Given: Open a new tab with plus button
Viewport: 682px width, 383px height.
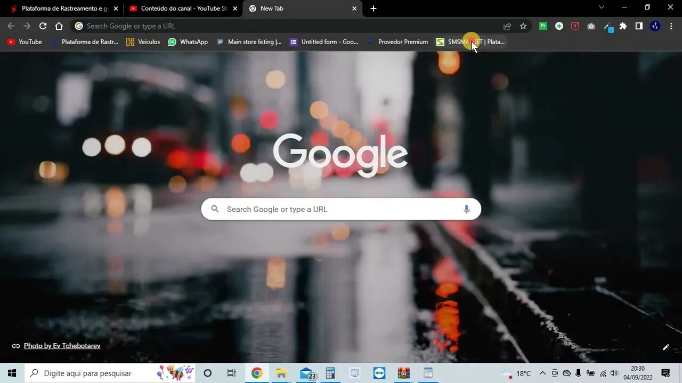Looking at the screenshot, I should [374, 9].
